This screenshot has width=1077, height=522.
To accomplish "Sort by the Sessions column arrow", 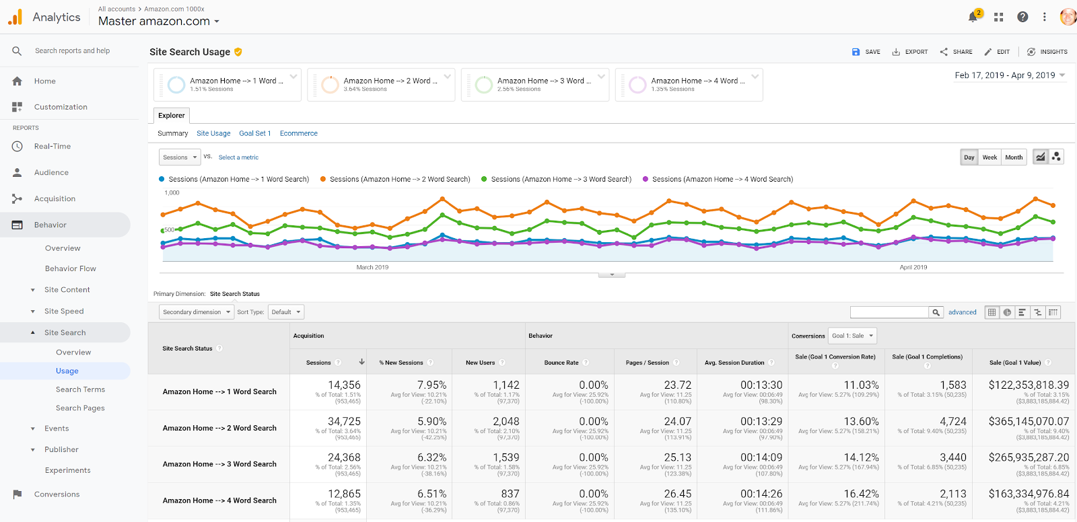I will (x=361, y=362).
